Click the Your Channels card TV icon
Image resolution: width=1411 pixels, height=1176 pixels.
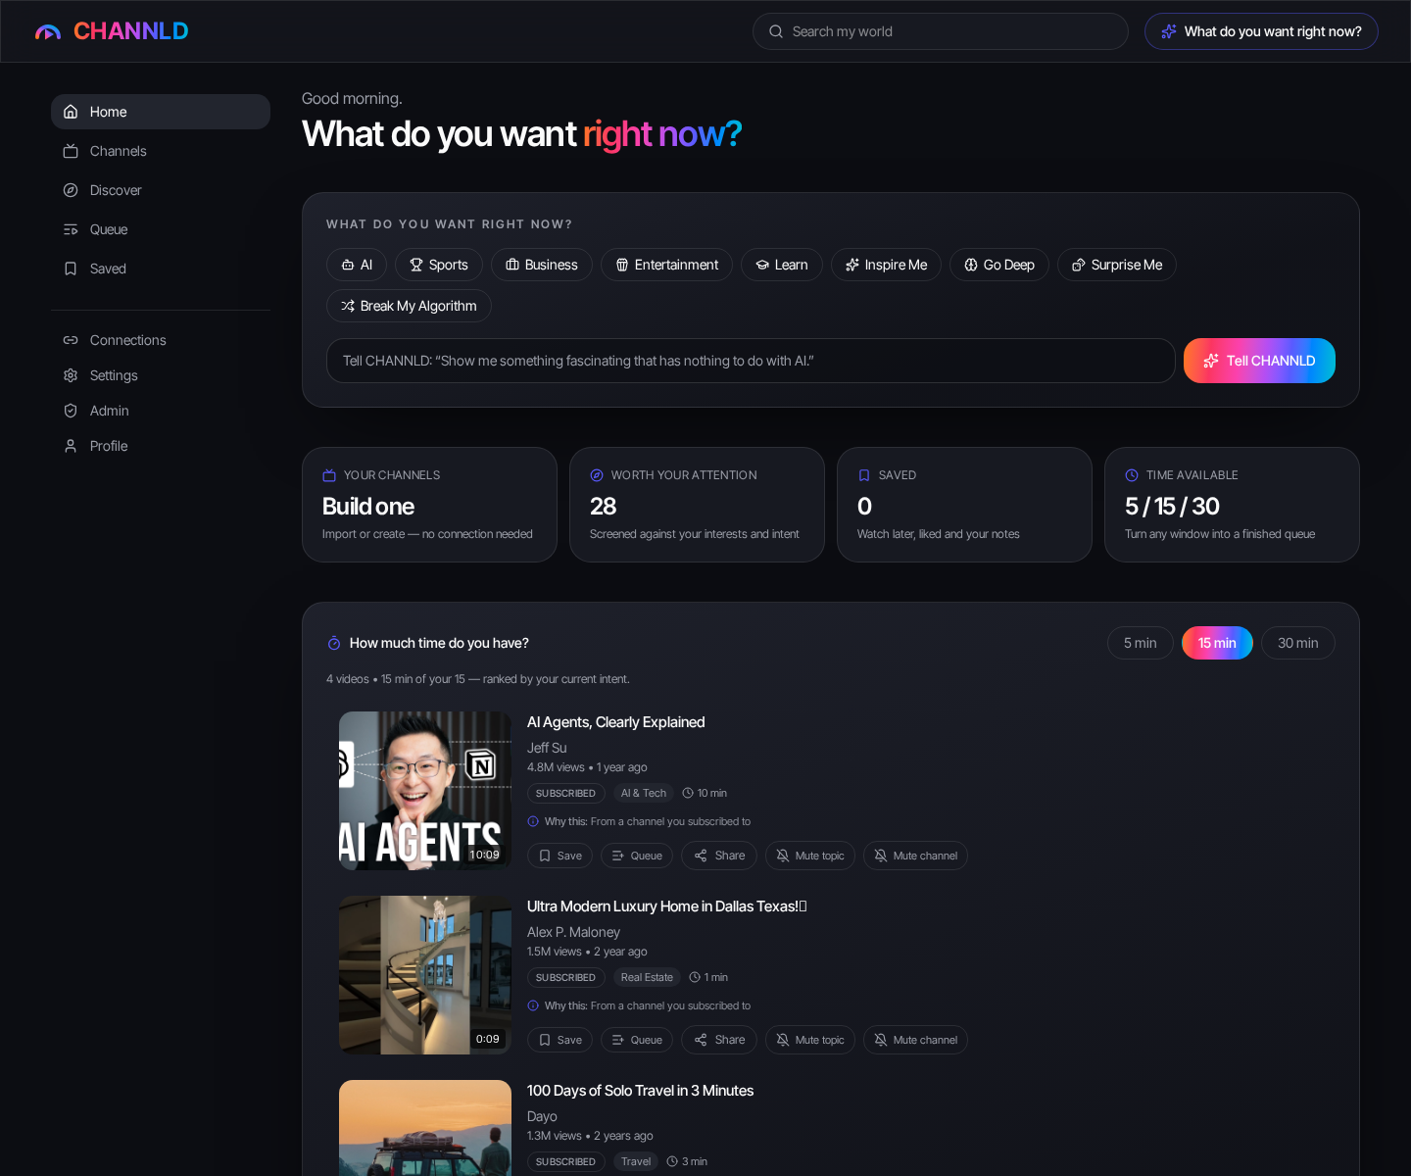point(329,475)
